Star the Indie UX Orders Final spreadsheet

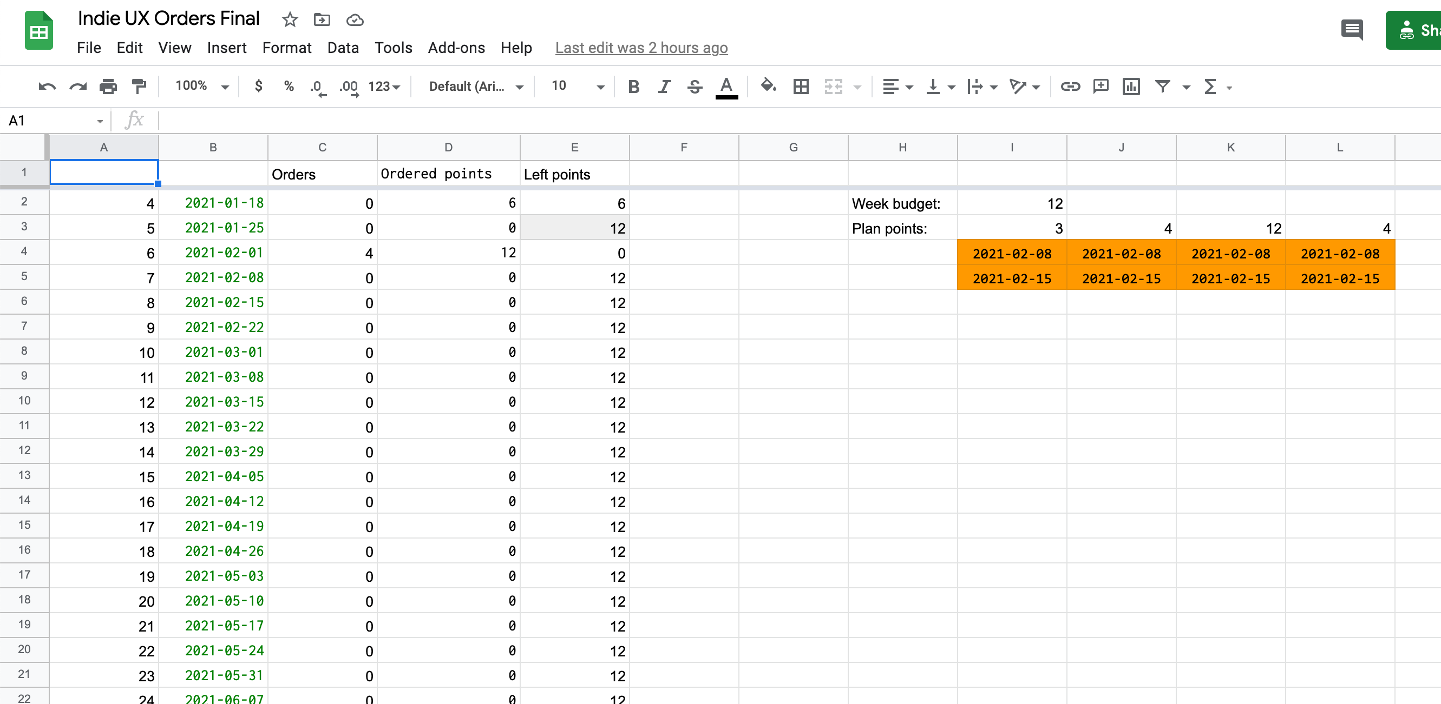[290, 19]
